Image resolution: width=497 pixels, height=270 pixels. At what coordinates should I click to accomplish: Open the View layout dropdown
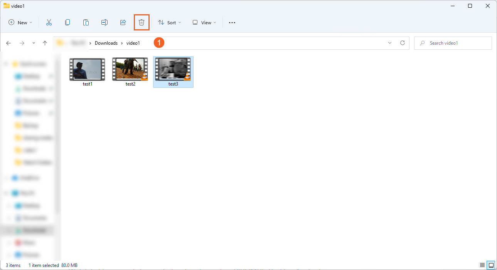[x=204, y=23]
